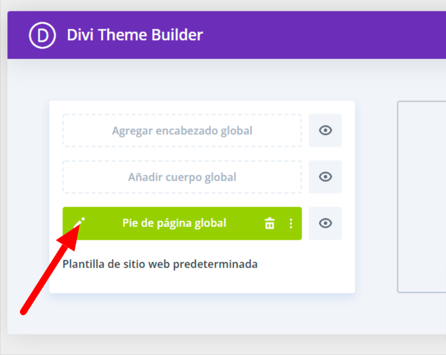Toggle visibility of global footer row

(325, 224)
